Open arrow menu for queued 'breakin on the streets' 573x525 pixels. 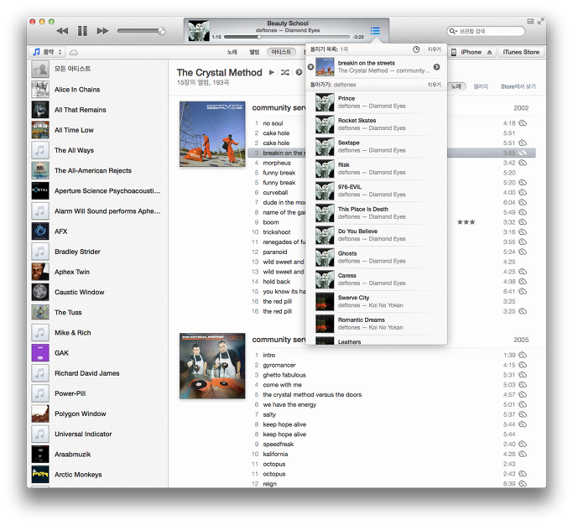(x=436, y=67)
